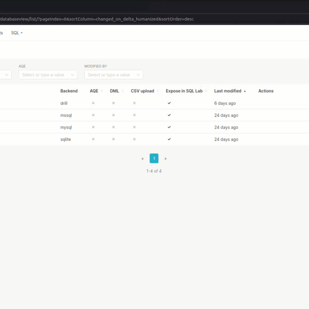Click the sort icon beside DML column
This screenshot has height=309, width=309.
[123, 91]
